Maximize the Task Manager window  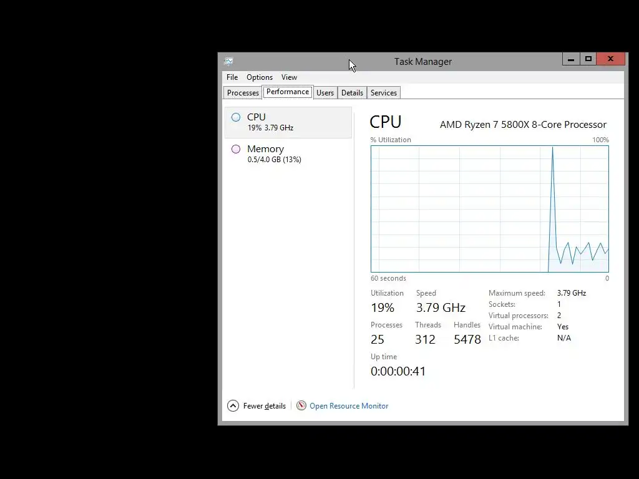[x=588, y=59]
